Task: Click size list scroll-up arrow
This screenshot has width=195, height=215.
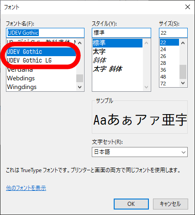Action: click(x=183, y=43)
